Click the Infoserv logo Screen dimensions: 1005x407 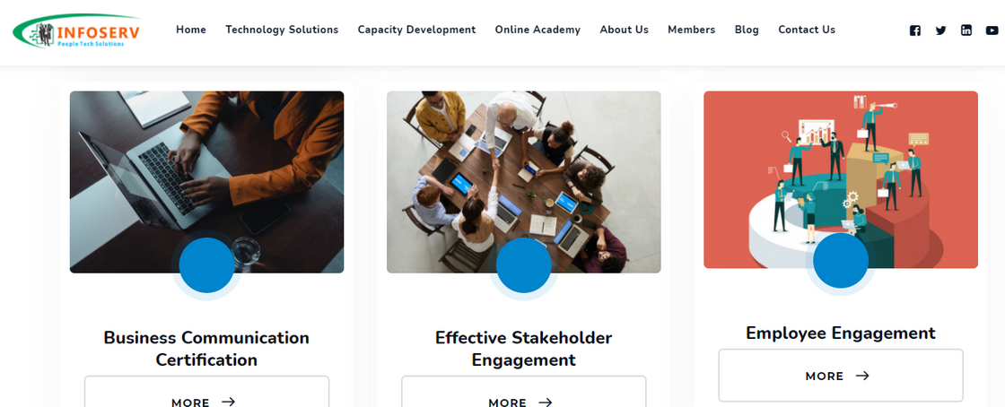(x=76, y=30)
